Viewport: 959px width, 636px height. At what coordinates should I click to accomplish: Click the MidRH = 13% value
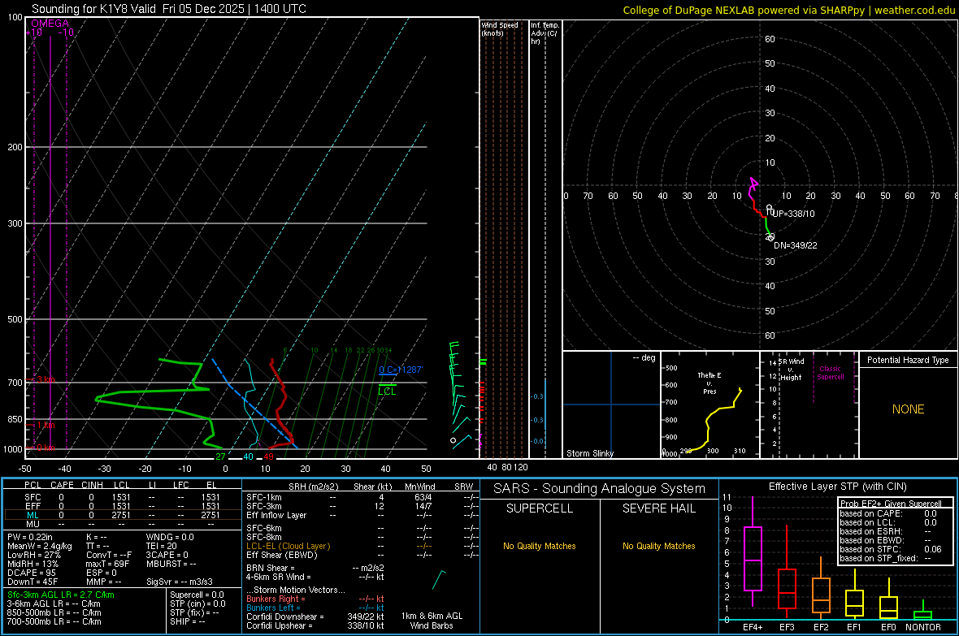(x=33, y=564)
